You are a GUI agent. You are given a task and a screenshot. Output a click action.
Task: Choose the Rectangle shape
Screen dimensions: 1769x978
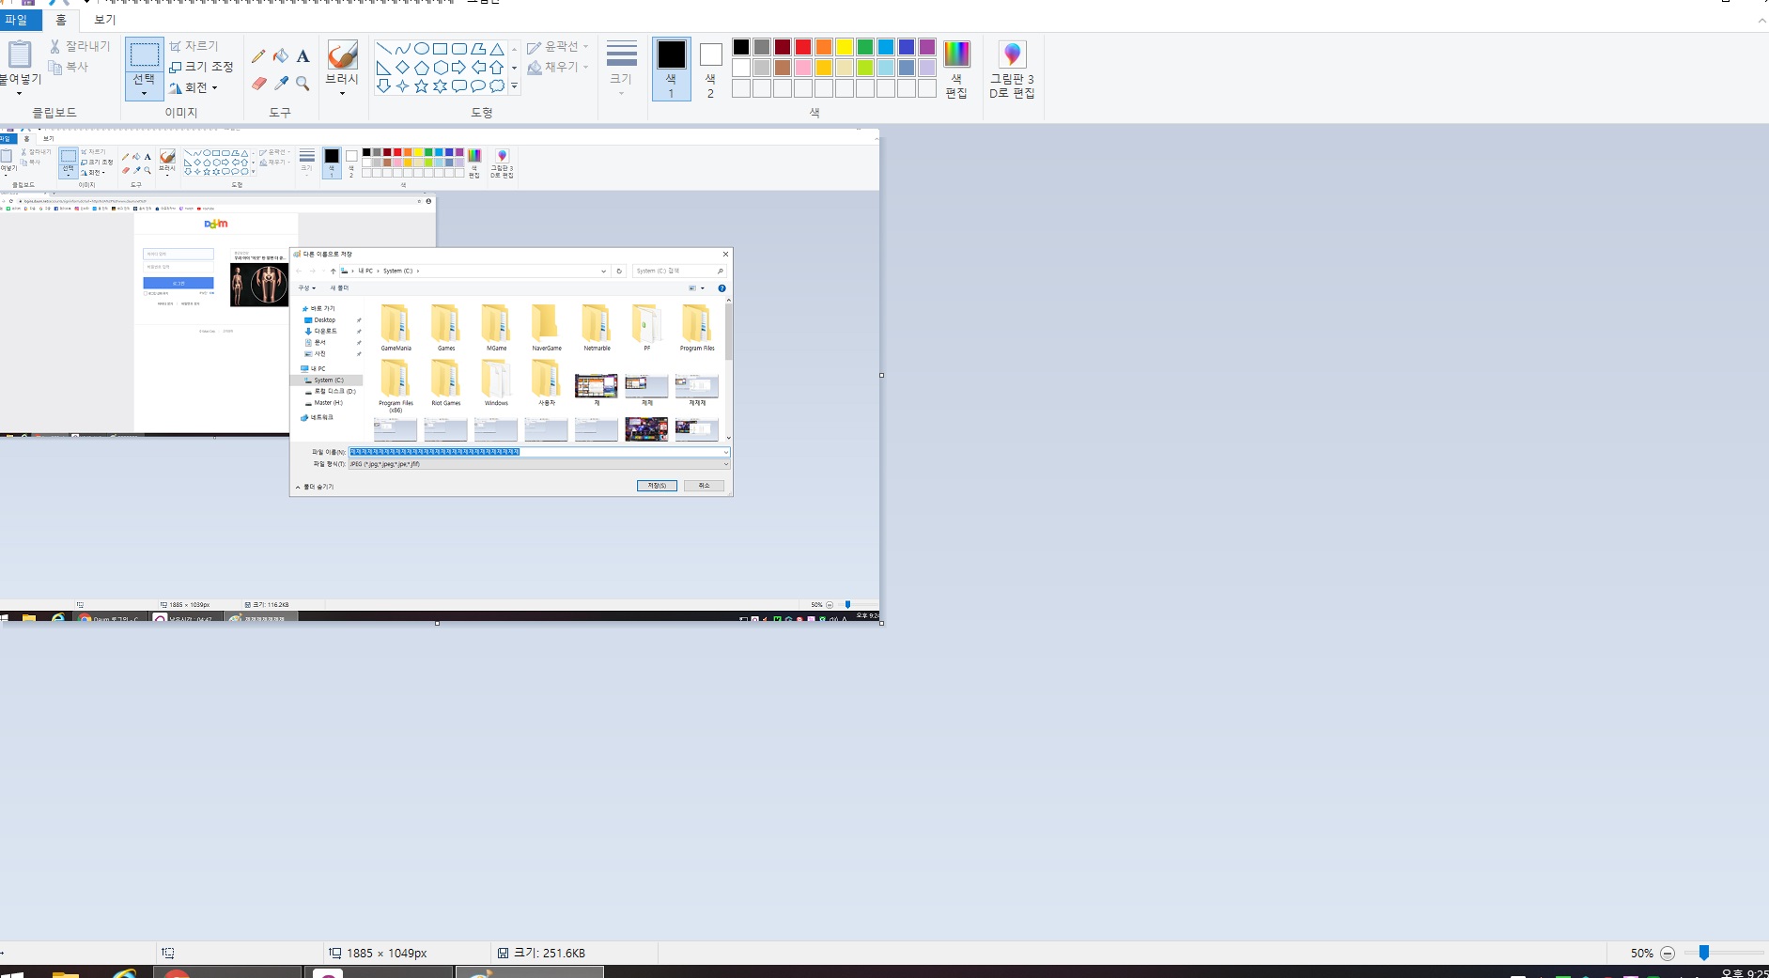tap(440, 49)
